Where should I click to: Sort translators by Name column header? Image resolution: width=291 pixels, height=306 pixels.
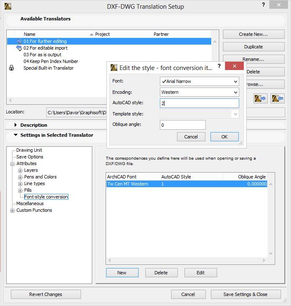(58, 34)
